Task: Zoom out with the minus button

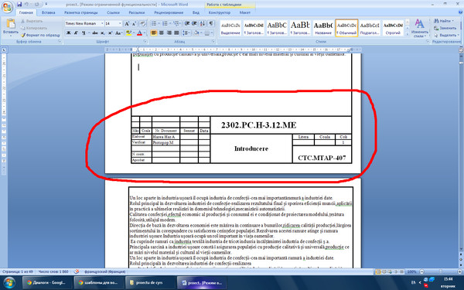Action: [422, 271]
